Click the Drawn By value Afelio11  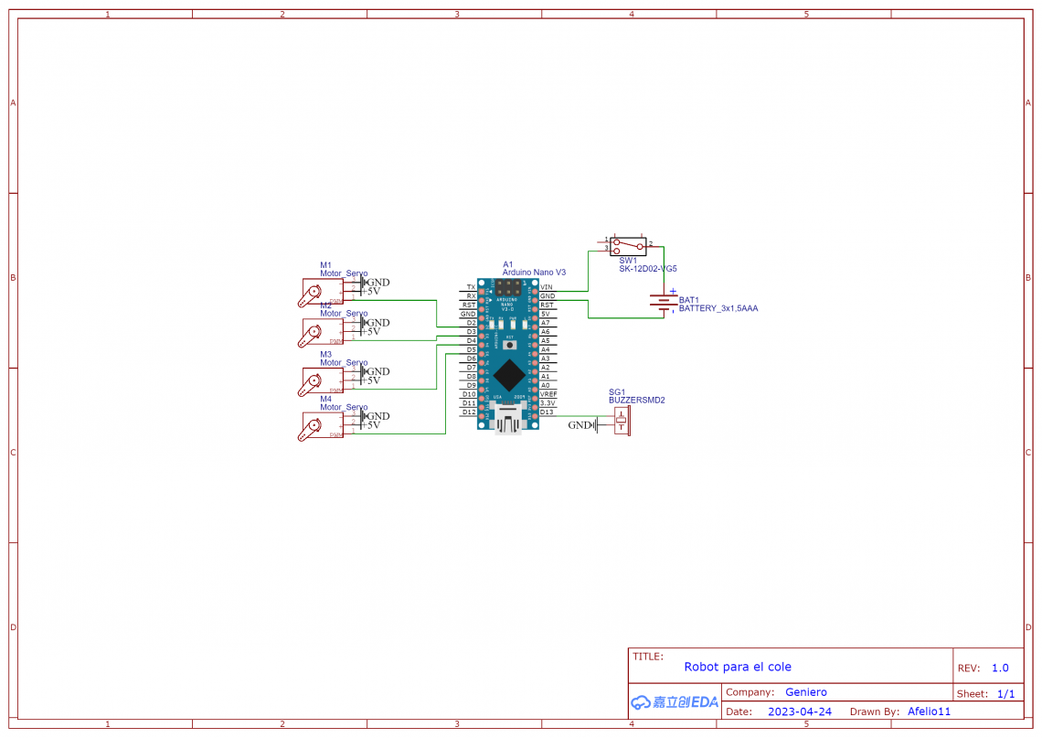point(929,711)
